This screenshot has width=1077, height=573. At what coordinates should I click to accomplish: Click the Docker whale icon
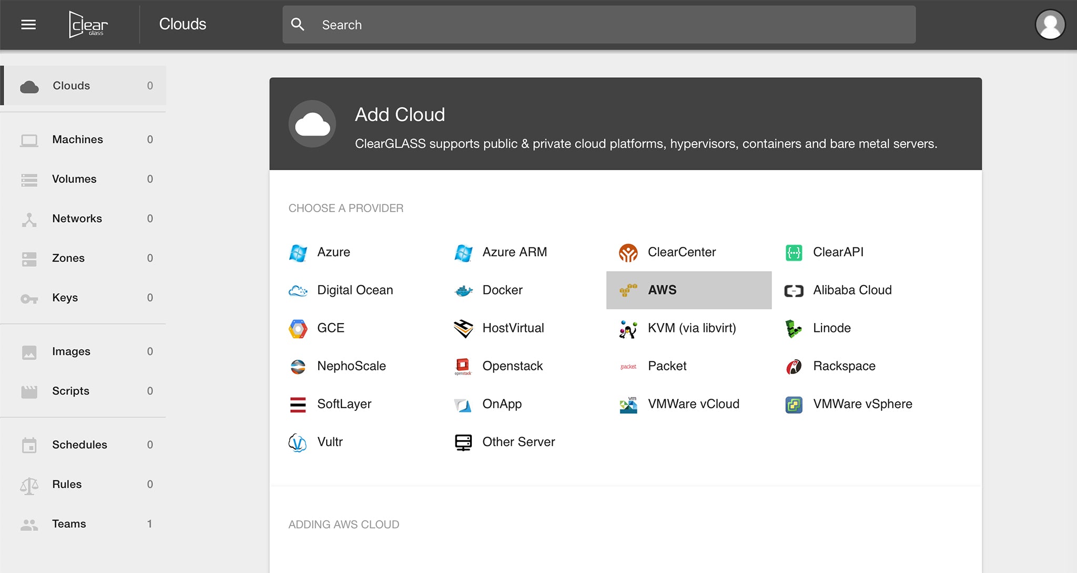pos(463,290)
